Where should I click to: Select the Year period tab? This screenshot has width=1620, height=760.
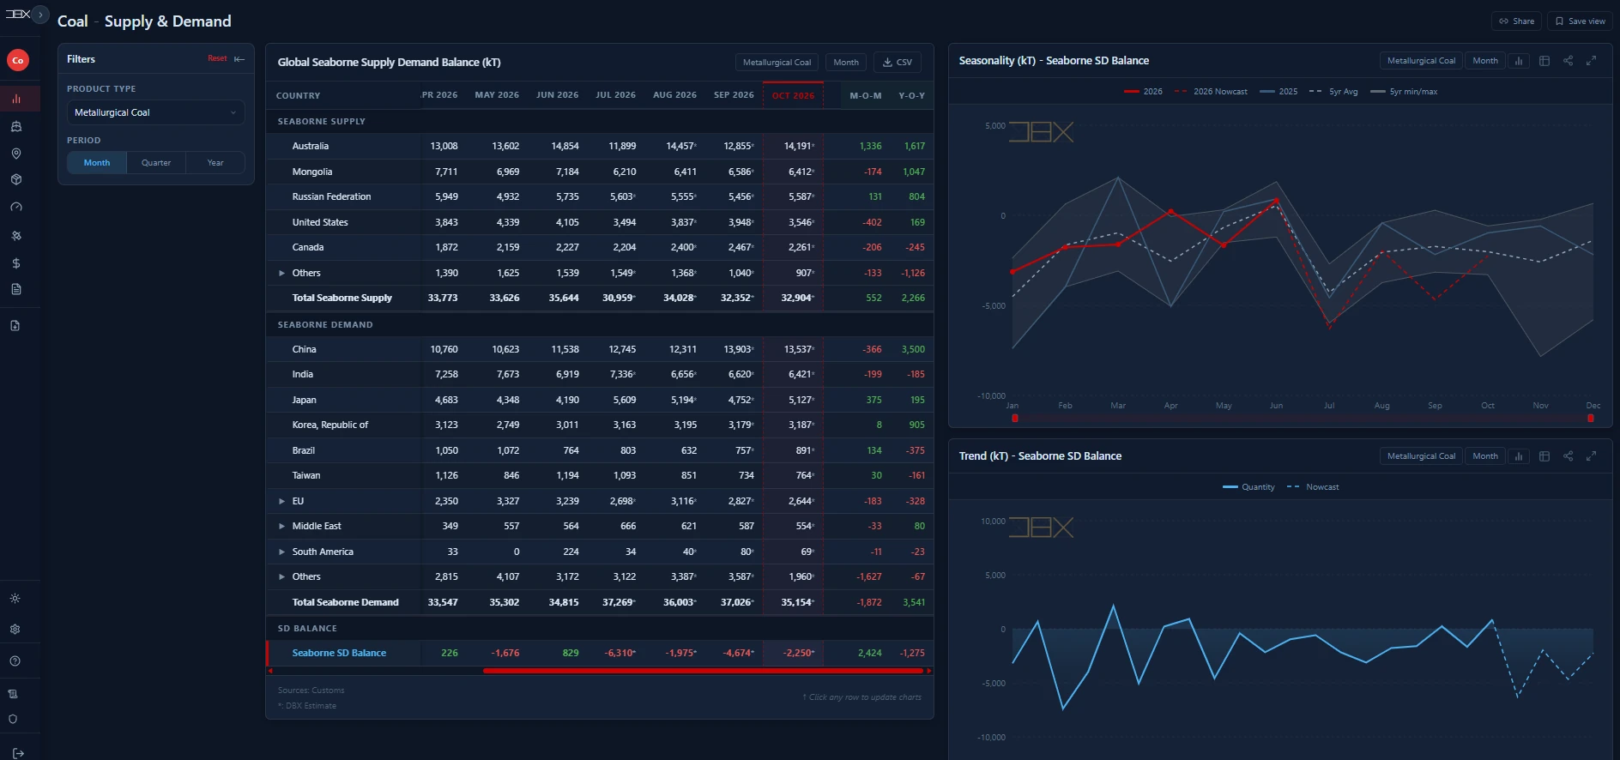[x=215, y=163]
